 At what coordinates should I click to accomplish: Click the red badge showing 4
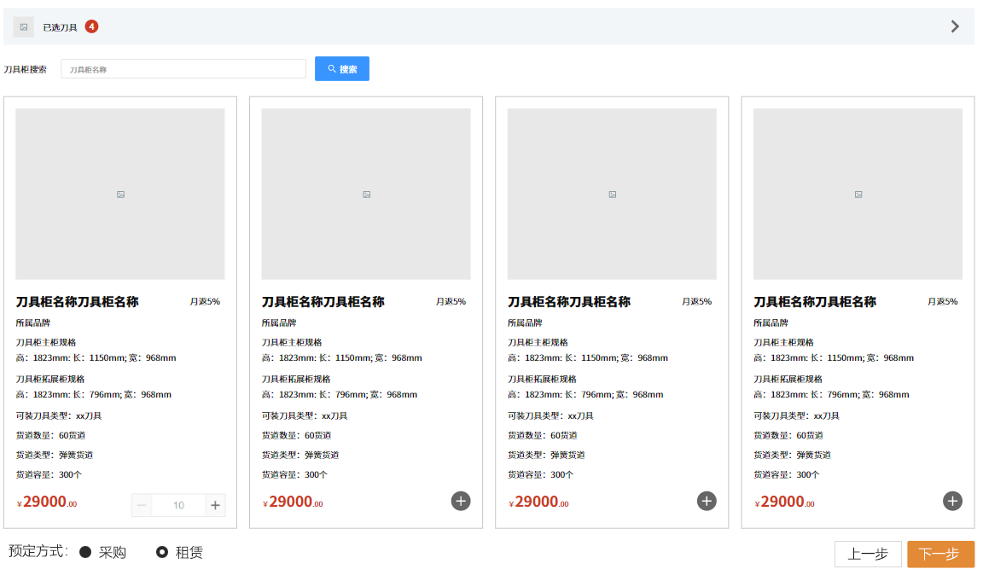tap(91, 26)
